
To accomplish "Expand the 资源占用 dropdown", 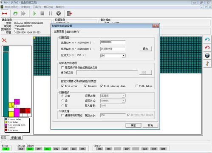I will (x=124, y=96).
